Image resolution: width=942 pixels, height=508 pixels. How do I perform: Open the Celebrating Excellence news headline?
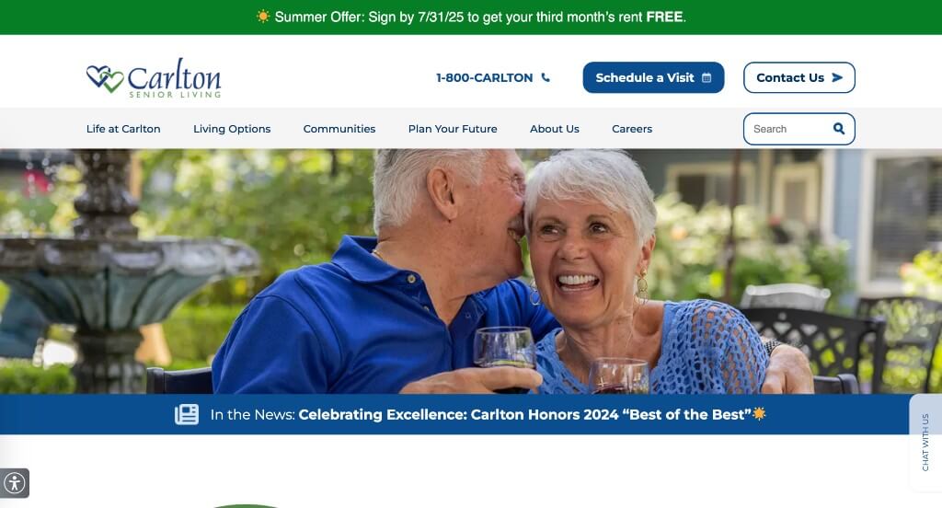524,415
